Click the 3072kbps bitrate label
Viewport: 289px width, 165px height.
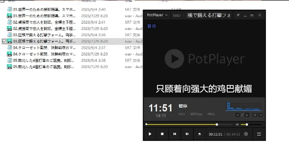tap(196, 114)
